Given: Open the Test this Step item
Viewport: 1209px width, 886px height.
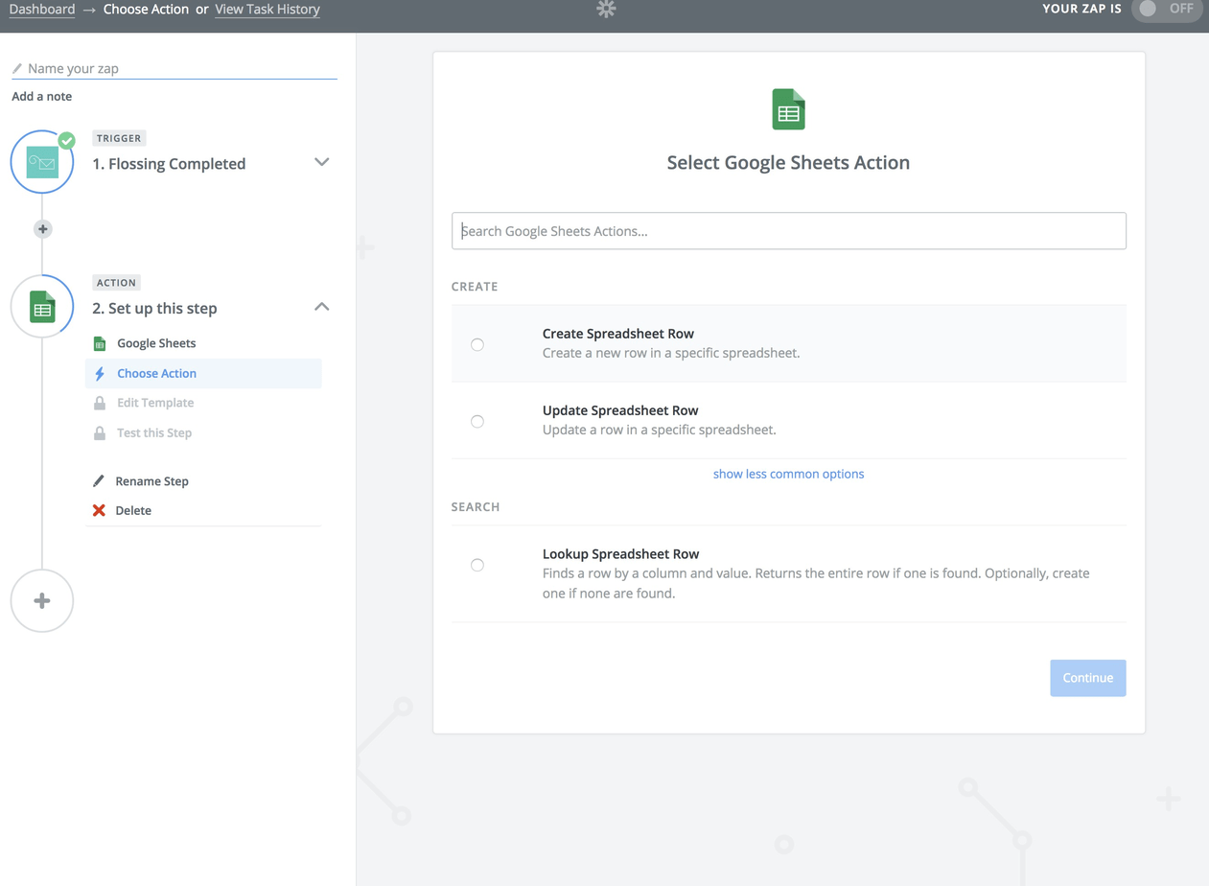Looking at the screenshot, I should [154, 432].
